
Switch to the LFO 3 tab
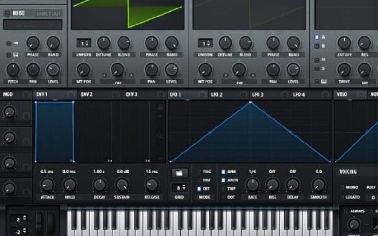pyautogui.click(x=258, y=94)
